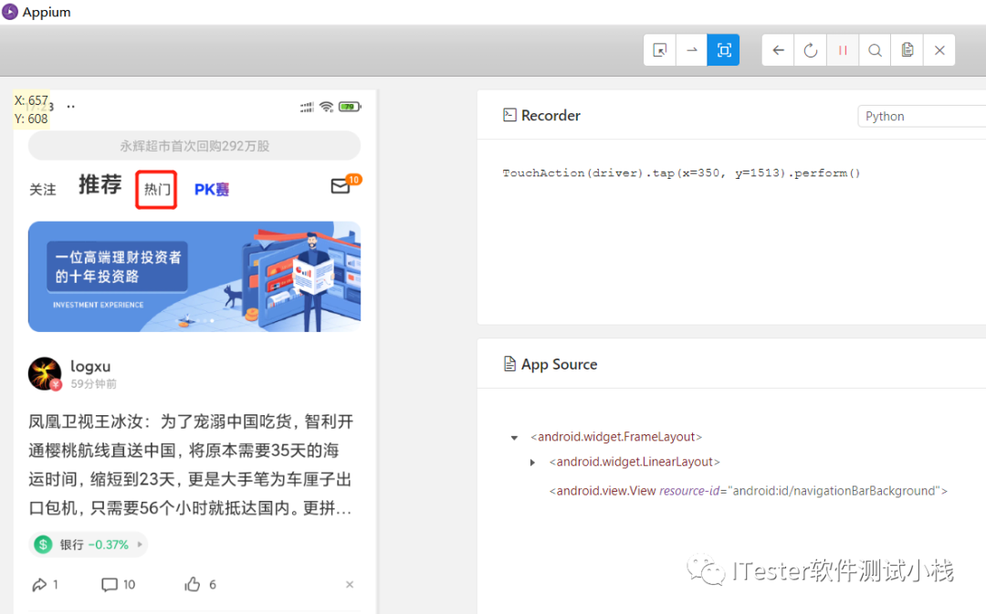Click the android.widget.FrameLayout tree row
The height and width of the screenshot is (614, 986).
[616, 437]
